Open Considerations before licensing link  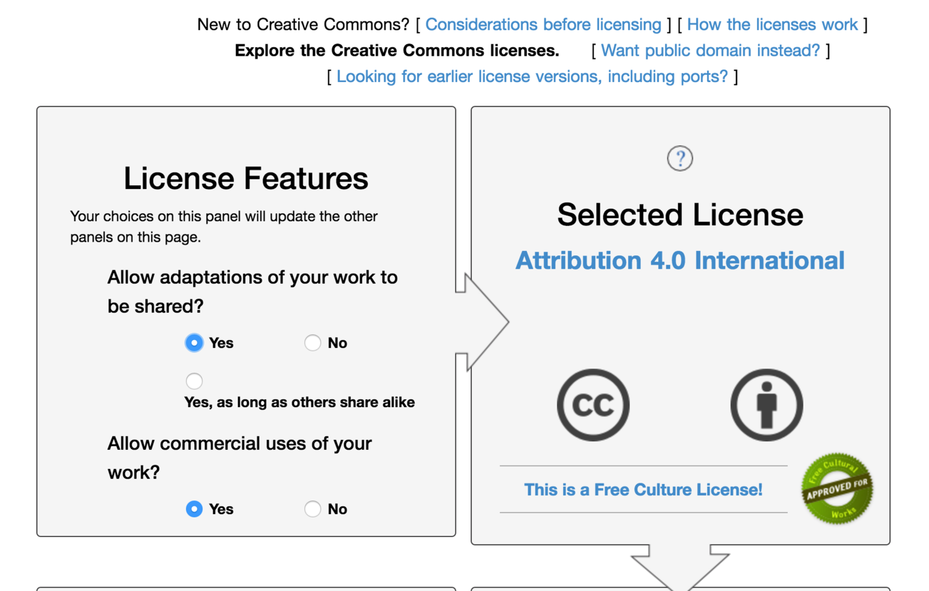(x=543, y=24)
